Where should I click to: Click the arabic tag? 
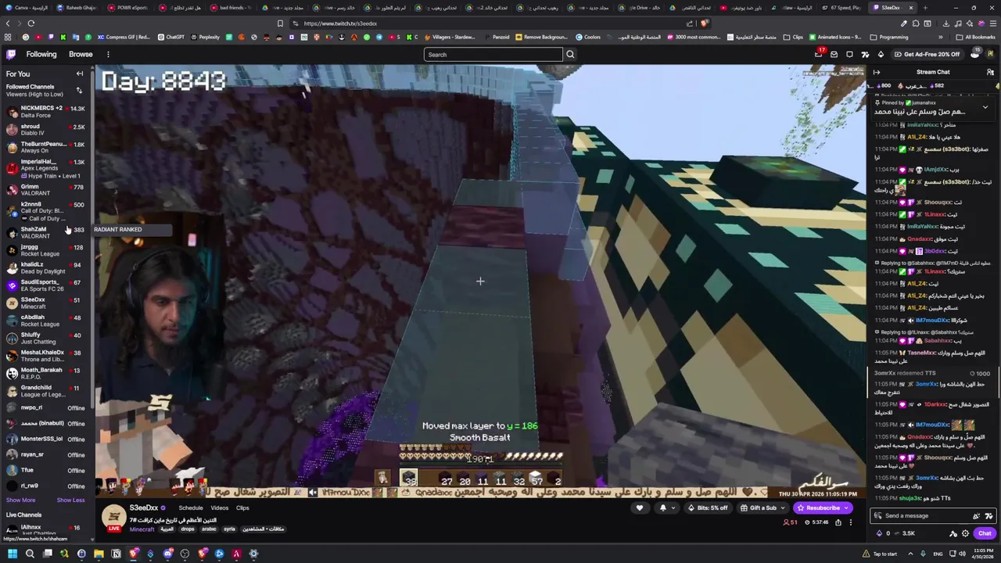[x=209, y=529]
